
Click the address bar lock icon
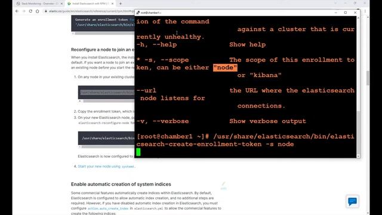[45, 11]
